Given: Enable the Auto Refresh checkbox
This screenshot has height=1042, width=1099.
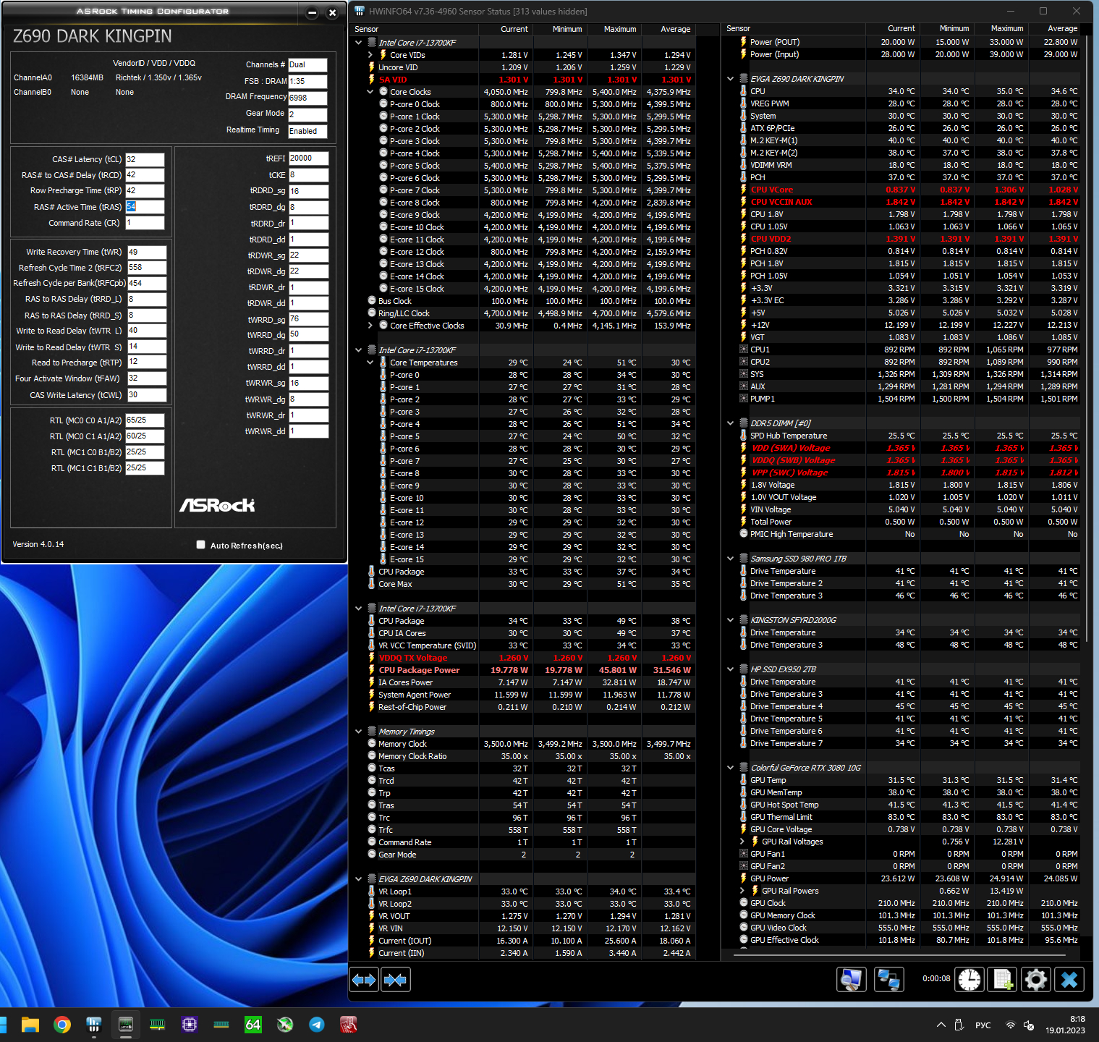Looking at the screenshot, I should pos(201,545).
